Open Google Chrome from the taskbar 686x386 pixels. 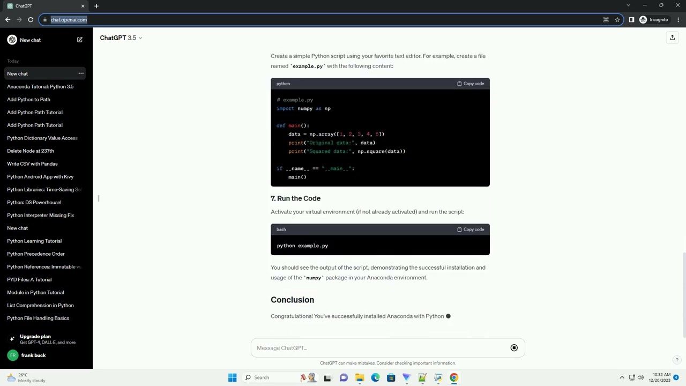click(454, 377)
